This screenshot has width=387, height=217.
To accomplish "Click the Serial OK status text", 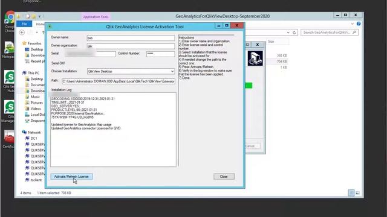I will pyautogui.click(x=58, y=63).
